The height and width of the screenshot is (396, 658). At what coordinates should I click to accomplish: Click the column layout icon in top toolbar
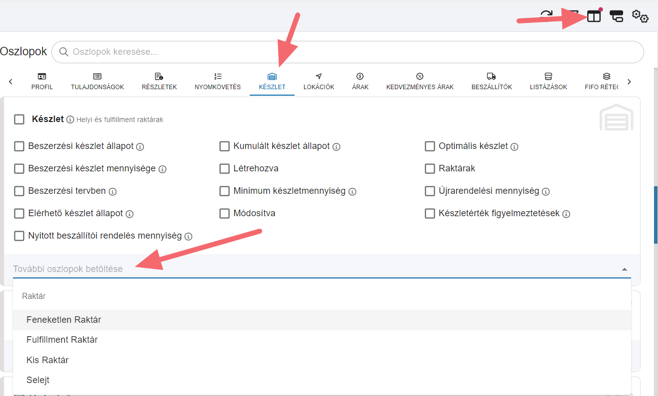pyautogui.click(x=594, y=16)
